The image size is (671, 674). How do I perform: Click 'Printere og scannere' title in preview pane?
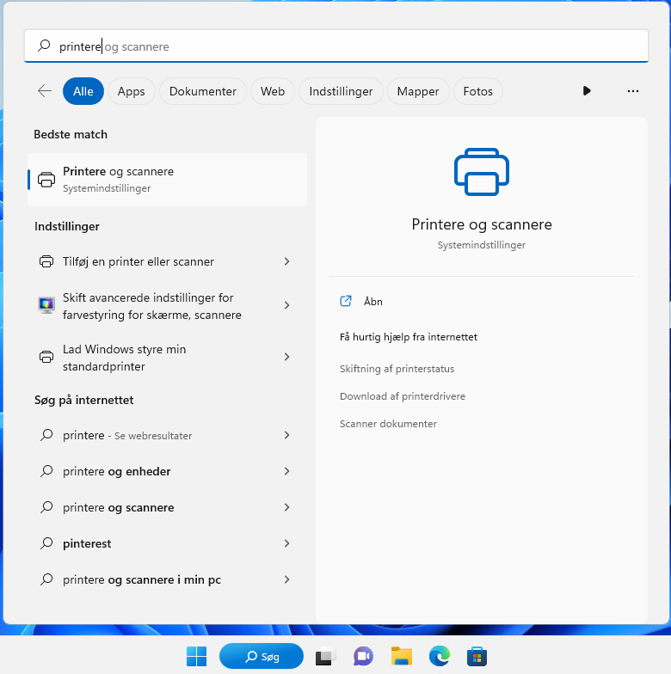click(x=482, y=224)
